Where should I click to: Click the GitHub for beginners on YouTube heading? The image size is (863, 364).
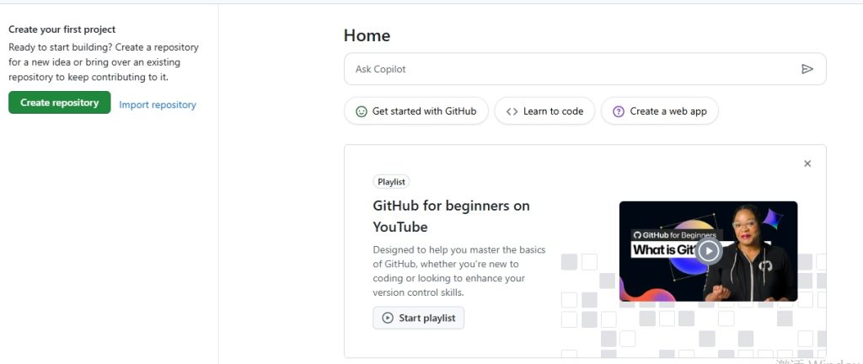tap(452, 216)
